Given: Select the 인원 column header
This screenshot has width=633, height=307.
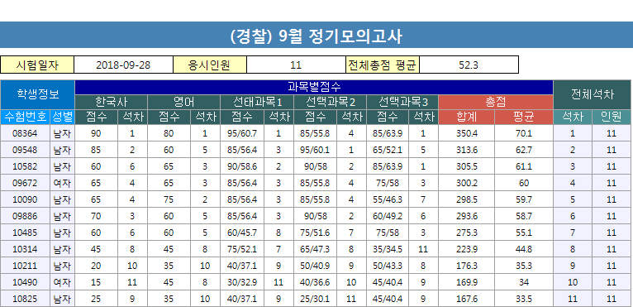Looking at the screenshot, I should point(612,118).
